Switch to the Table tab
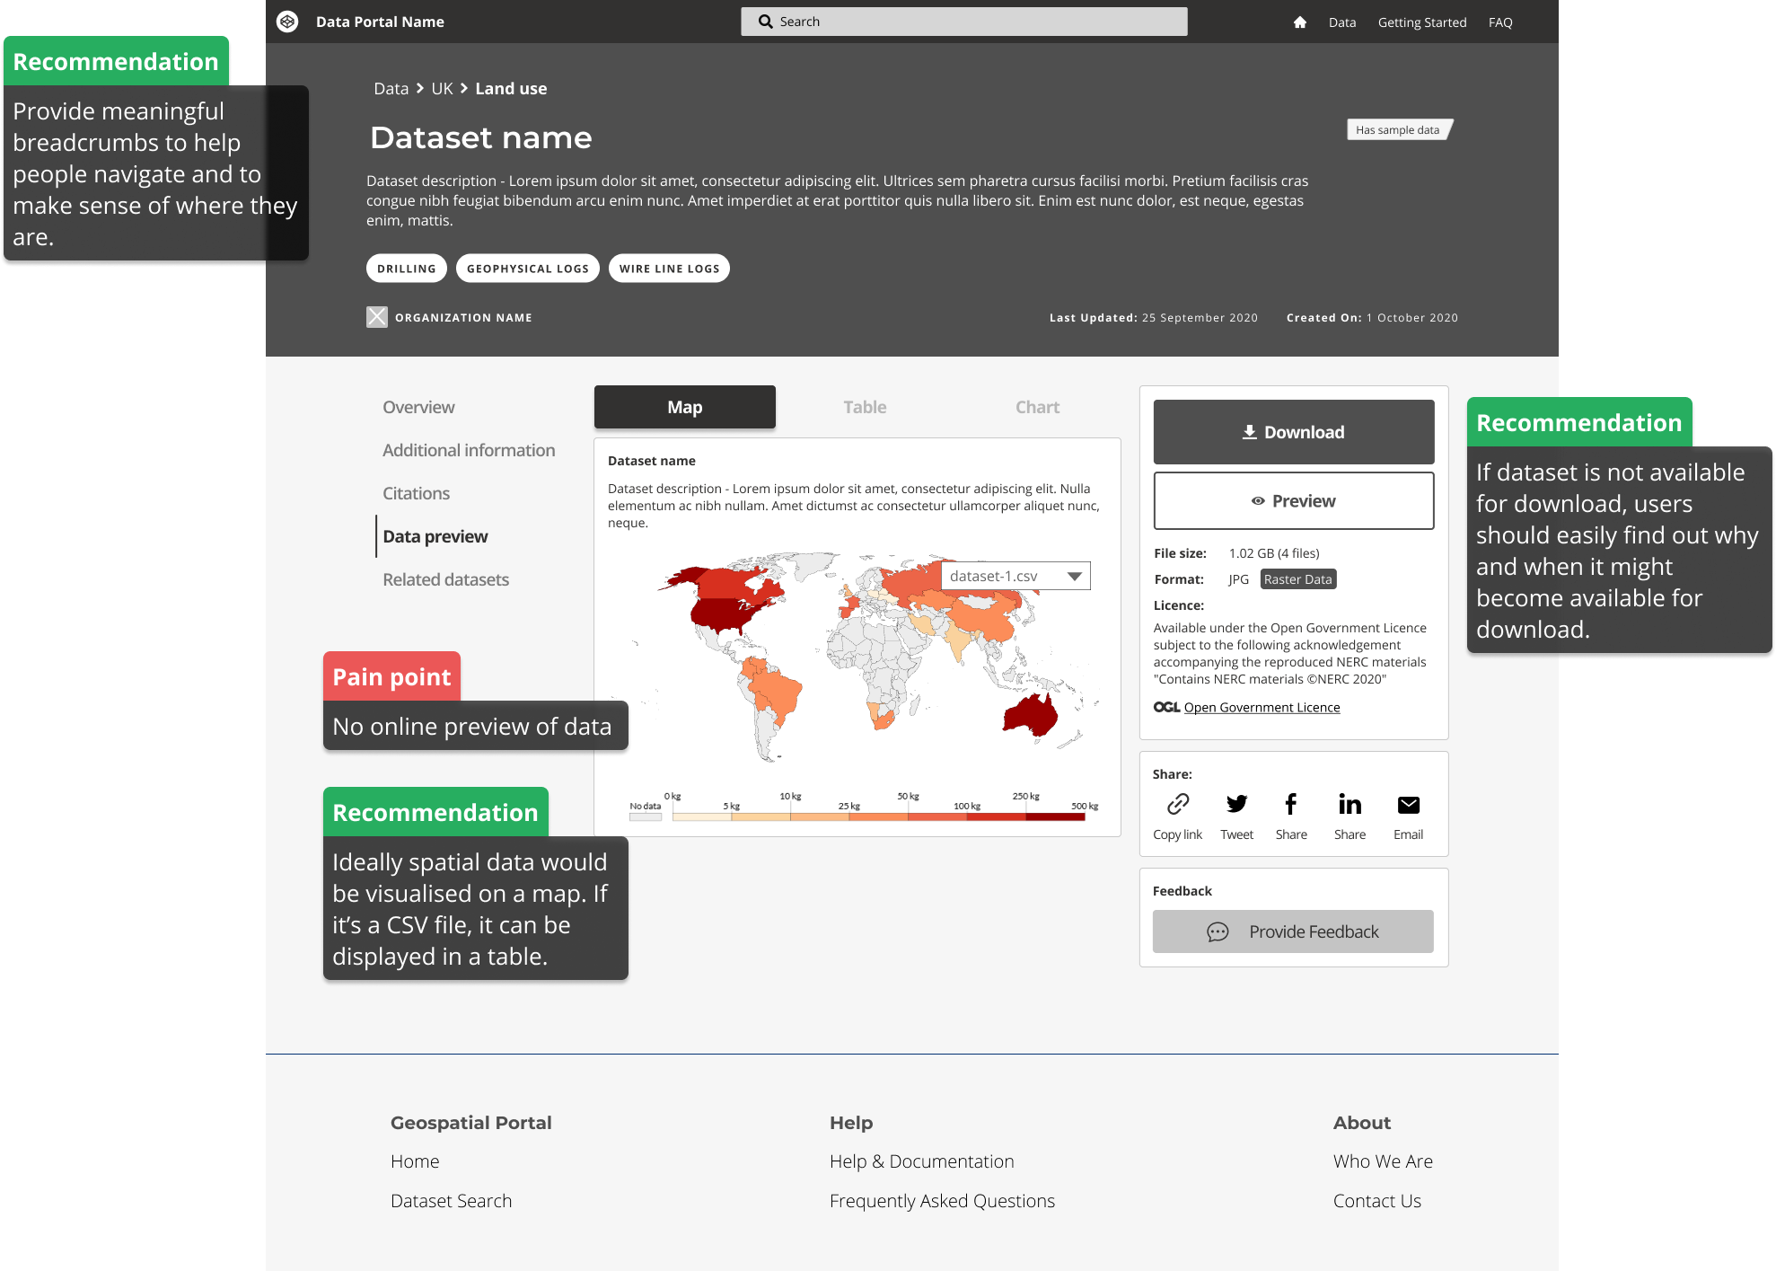Image resolution: width=1776 pixels, height=1271 pixels. [865, 407]
